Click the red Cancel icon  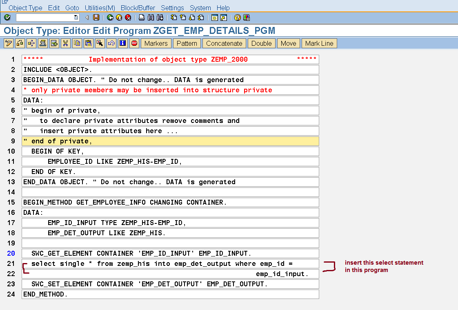click(x=128, y=18)
